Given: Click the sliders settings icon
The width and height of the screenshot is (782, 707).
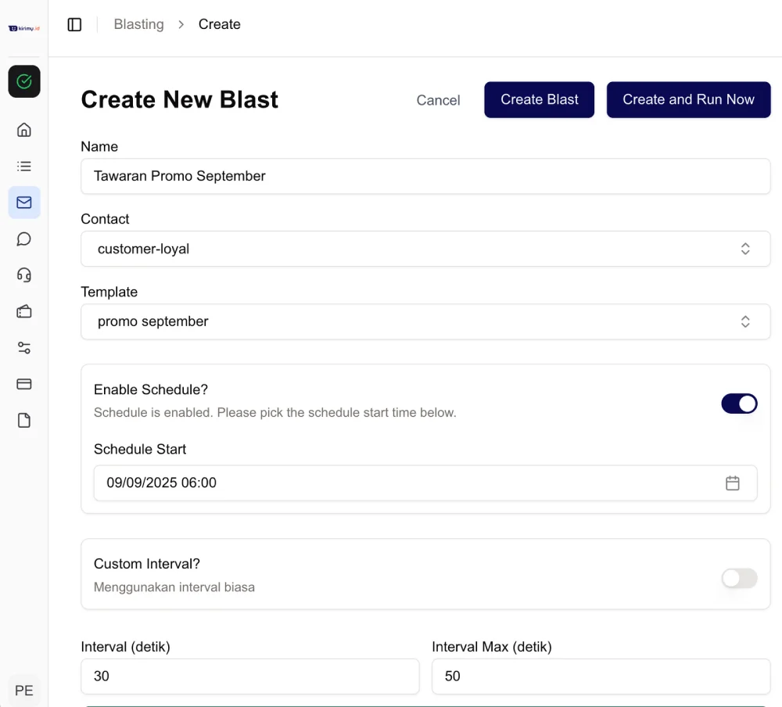Looking at the screenshot, I should (x=24, y=348).
